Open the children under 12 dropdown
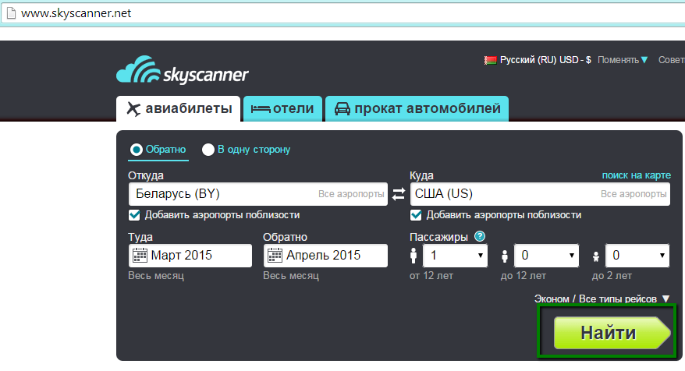 (547, 256)
